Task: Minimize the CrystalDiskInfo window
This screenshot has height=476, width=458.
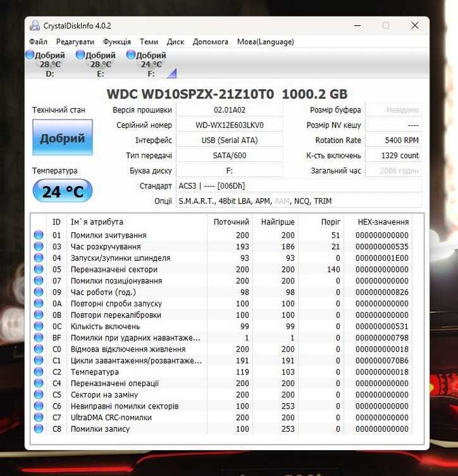Action: (357, 26)
